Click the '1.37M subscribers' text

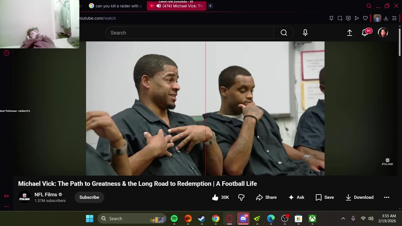50,201
